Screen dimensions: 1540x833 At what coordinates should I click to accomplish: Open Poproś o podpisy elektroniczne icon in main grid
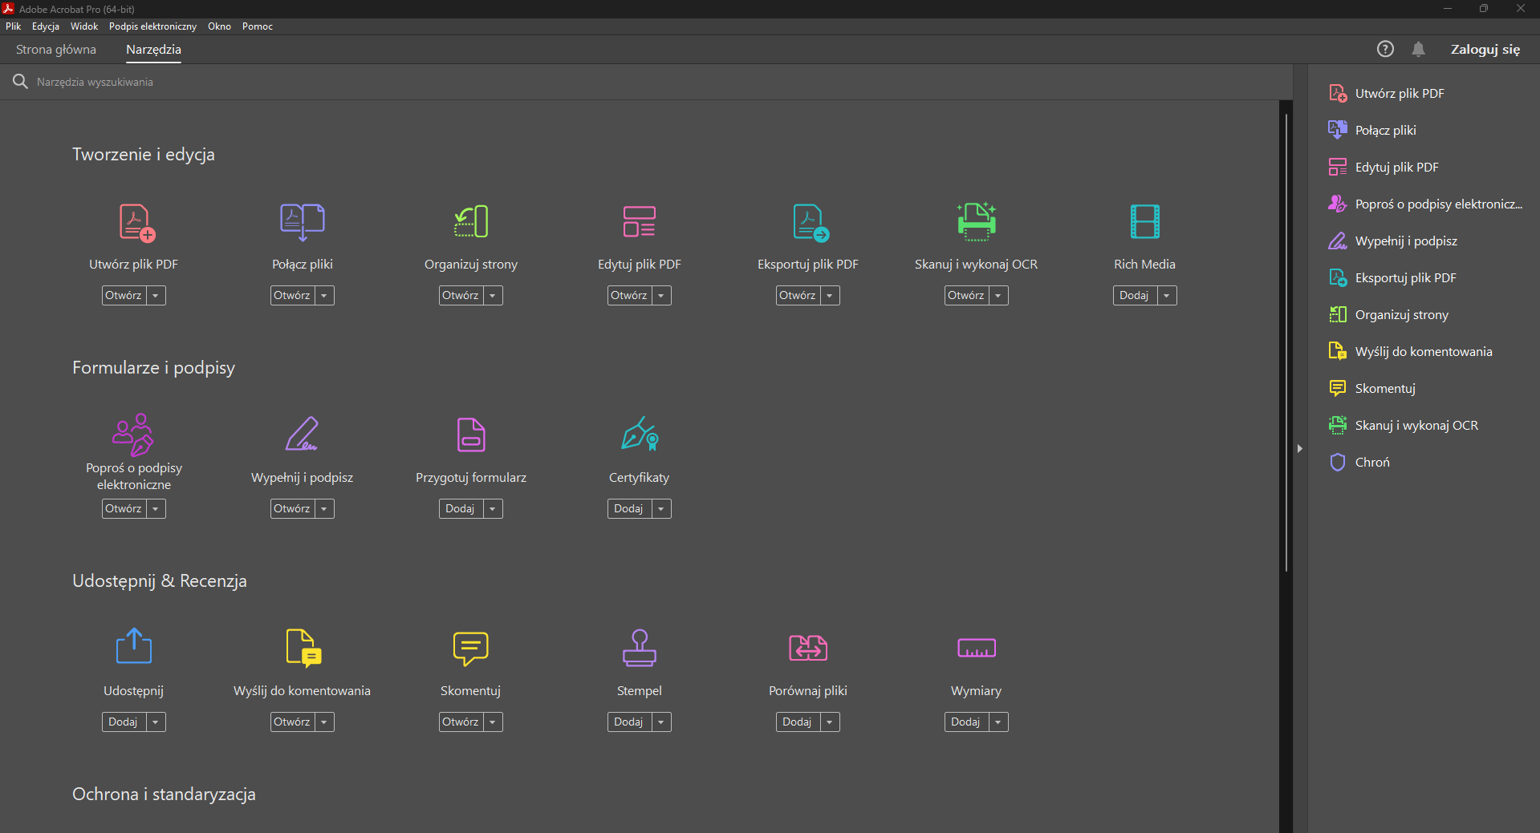tap(133, 435)
